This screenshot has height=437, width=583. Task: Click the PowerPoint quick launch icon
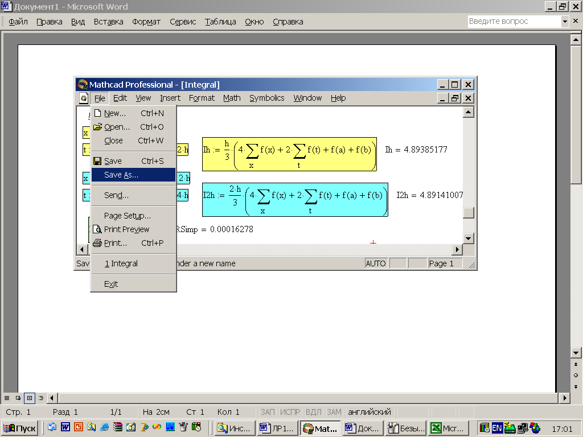point(78,427)
